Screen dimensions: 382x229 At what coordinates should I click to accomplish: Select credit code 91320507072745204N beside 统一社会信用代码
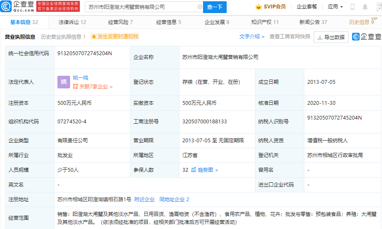[x=84, y=53]
